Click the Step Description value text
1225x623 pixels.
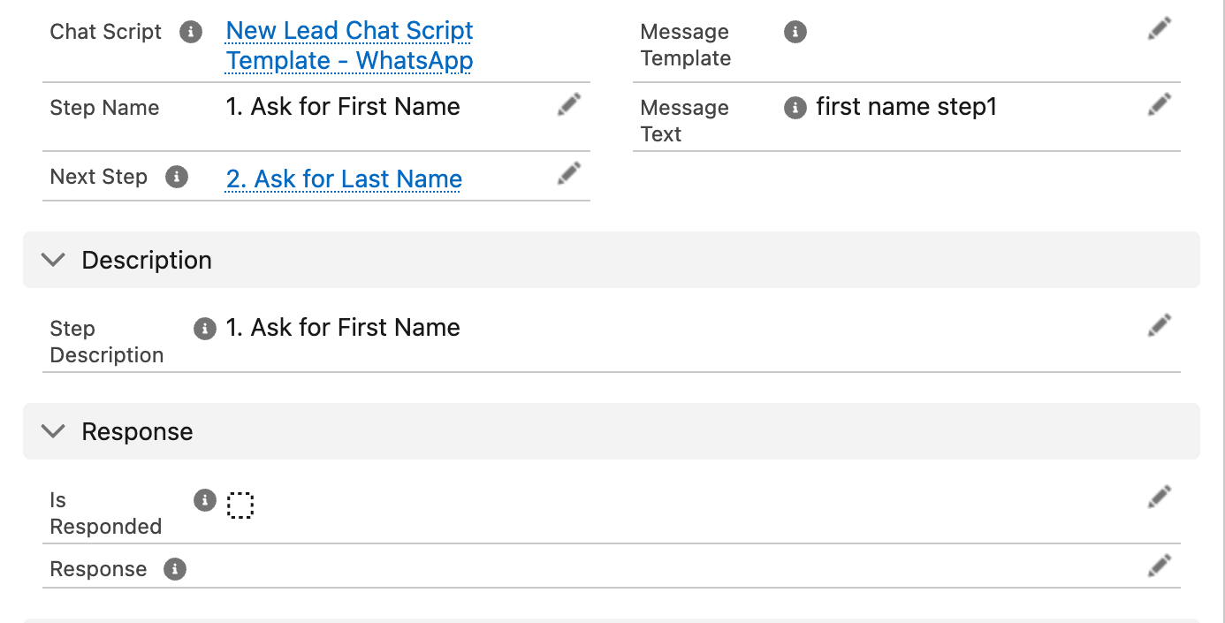point(343,328)
